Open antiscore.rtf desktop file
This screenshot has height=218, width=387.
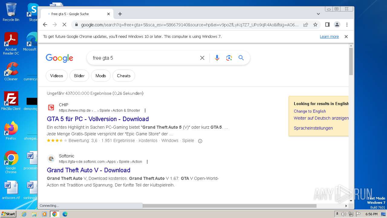pos(11,190)
